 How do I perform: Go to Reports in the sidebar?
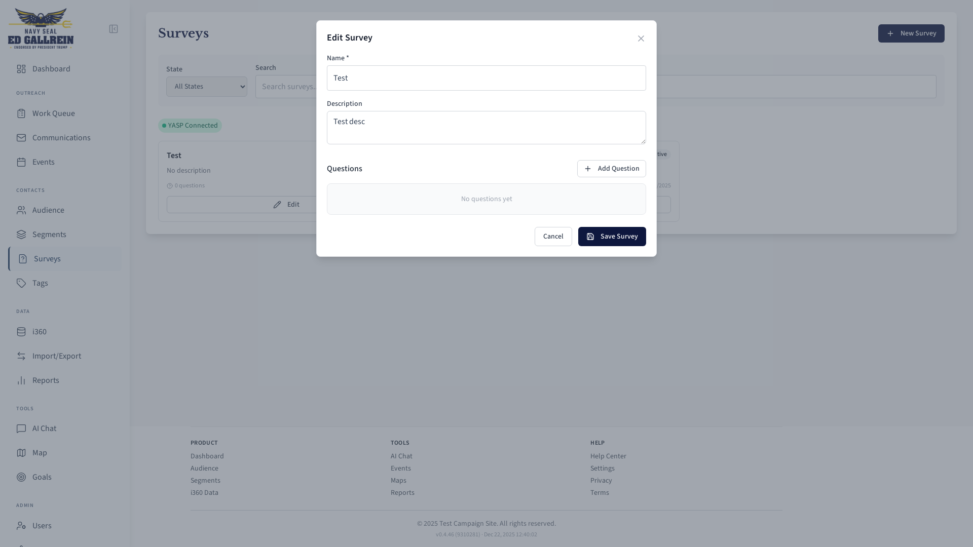(46, 380)
